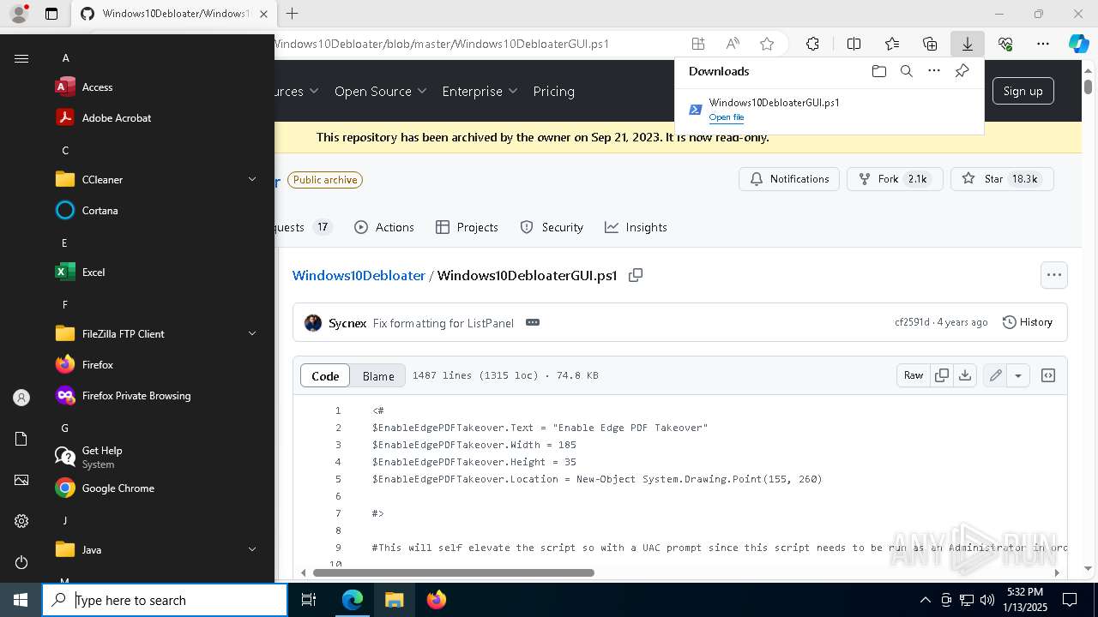Viewport: 1098px width, 617px height.
Task: Open File Explorer from the taskbar
Action: [394, 600]
